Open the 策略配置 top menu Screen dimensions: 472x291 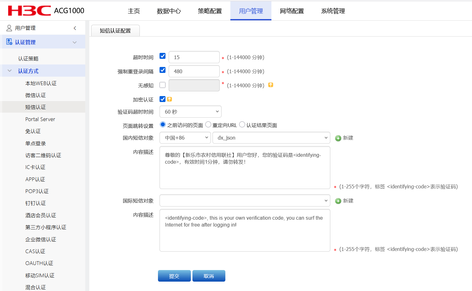tap(210, 11)
